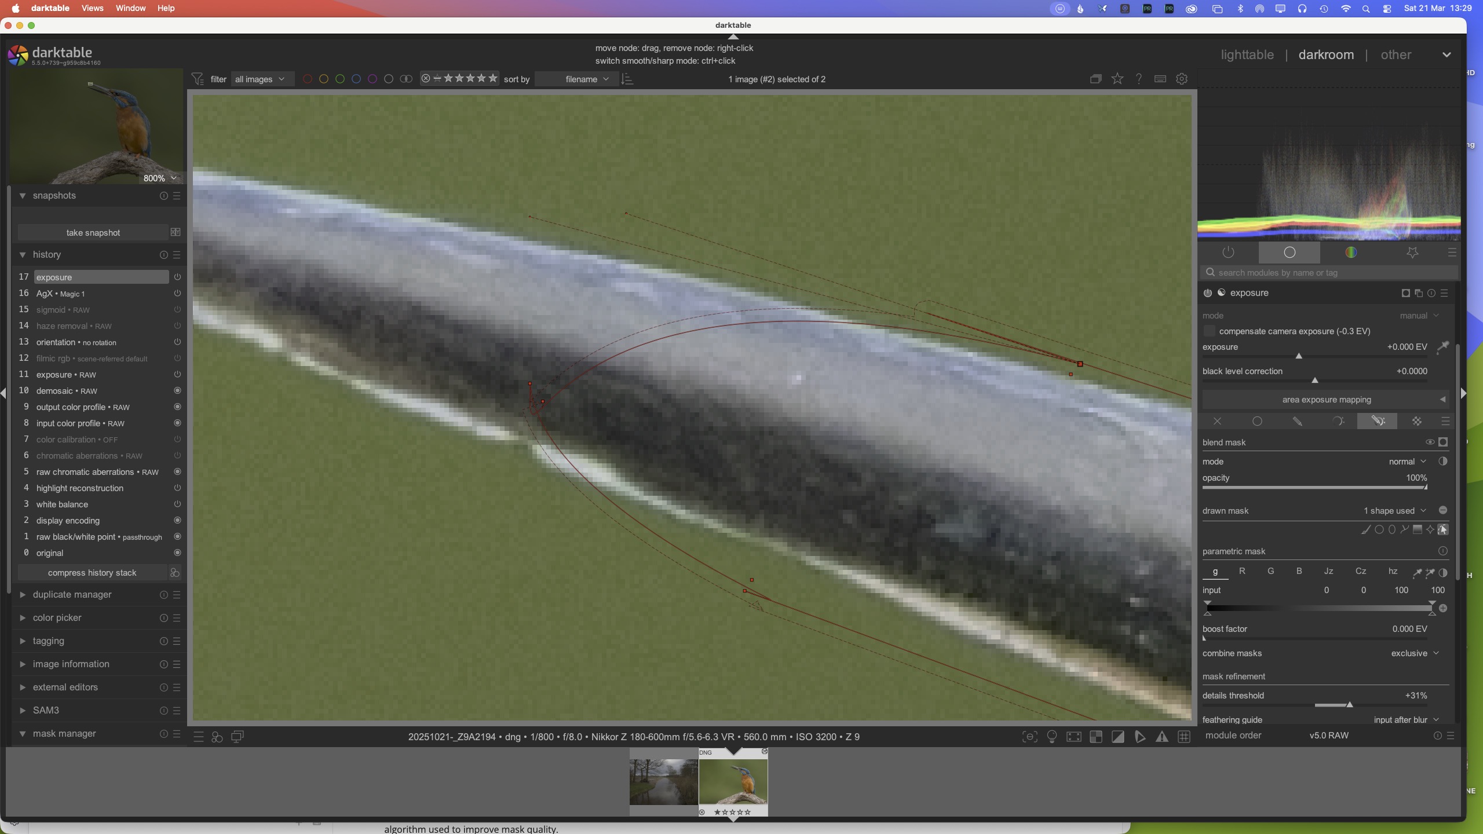Select the brush drawn-mask shape tool
This screenshot has width=1483, height=834.
(x=1365, y=529)
